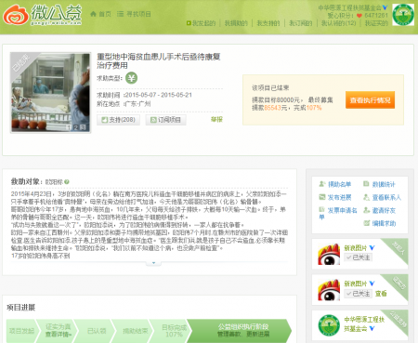418x343 pixels.
Task: Open 数据统计 data statistics
Action: 379,184
